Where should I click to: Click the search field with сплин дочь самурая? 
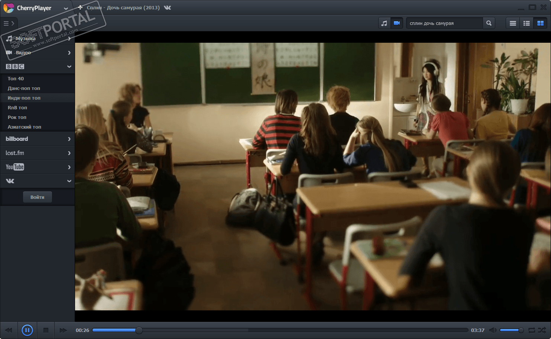pos(444,23)
